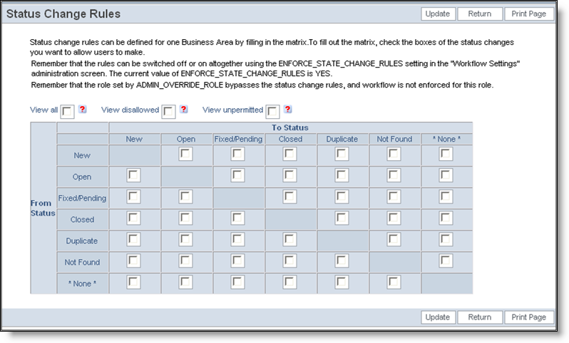The image size is (569, 343).
Task: Allow change from New to Not Found
Action: [x=394, y=154]
